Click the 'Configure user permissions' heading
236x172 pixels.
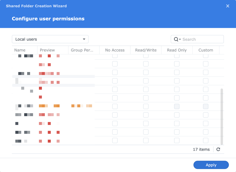(x=48, y=19)
